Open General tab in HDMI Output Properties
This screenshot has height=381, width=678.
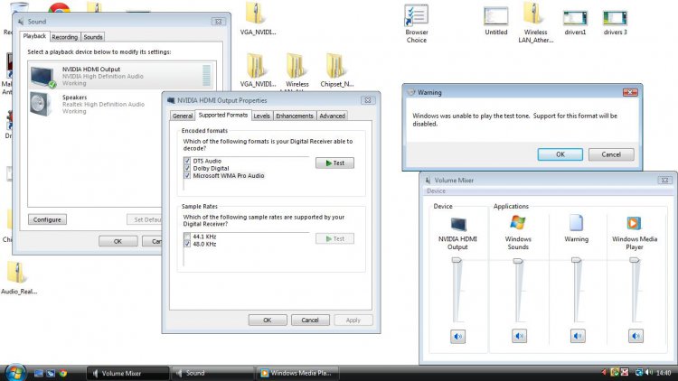[x=183, y=116]
